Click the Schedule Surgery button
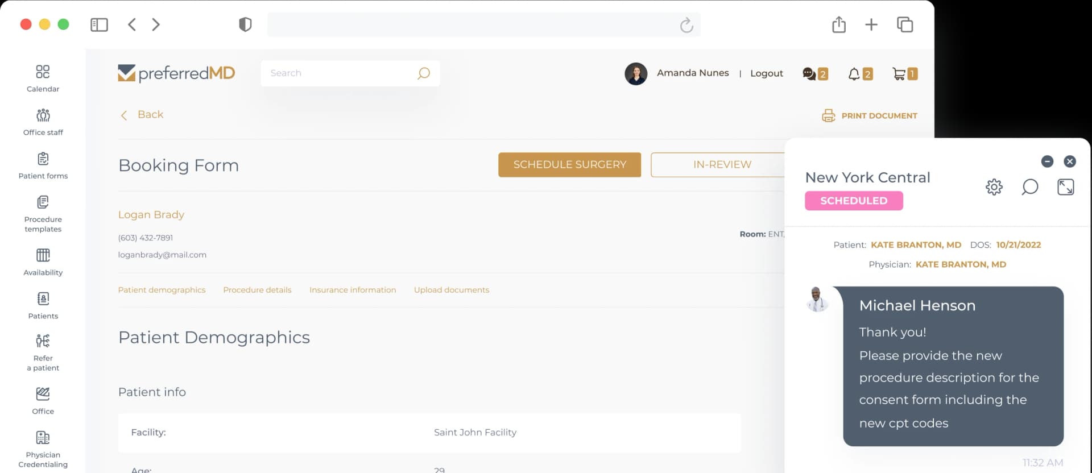The image size is (1092, 473). click(x=569, y=165)
